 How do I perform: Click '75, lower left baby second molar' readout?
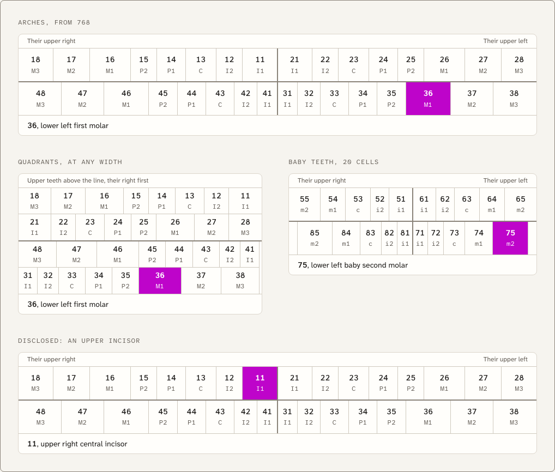353,265
